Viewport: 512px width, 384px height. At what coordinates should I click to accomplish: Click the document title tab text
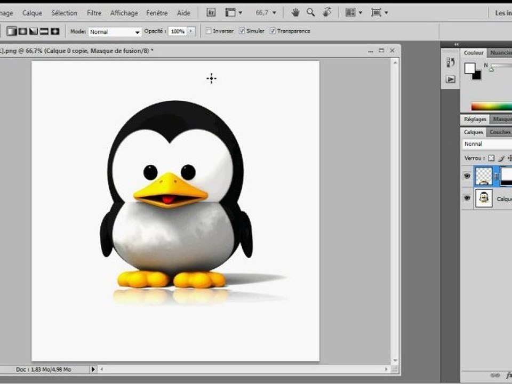(76, 51)
